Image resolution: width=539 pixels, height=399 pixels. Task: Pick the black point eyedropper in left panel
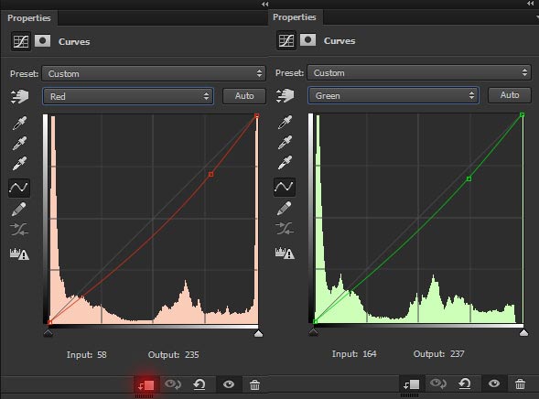pyautogui.click(x=19, y=123)
